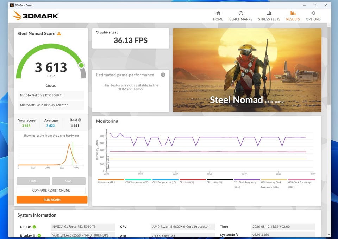Click the BENCHMARKS tab label

pyautogui.click(x=240, y=19)
